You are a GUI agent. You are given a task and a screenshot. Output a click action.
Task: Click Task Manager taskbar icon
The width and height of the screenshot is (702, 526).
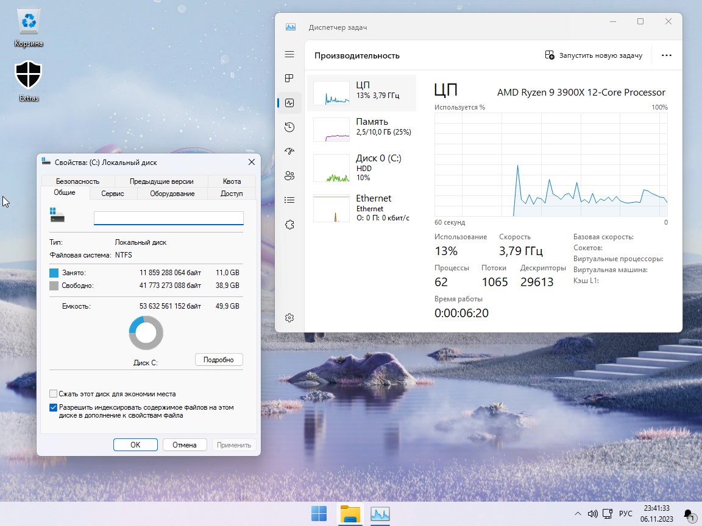pos(380,513)
